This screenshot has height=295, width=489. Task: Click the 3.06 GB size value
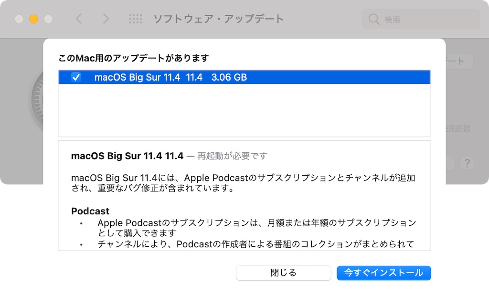(x=229, y=77)
